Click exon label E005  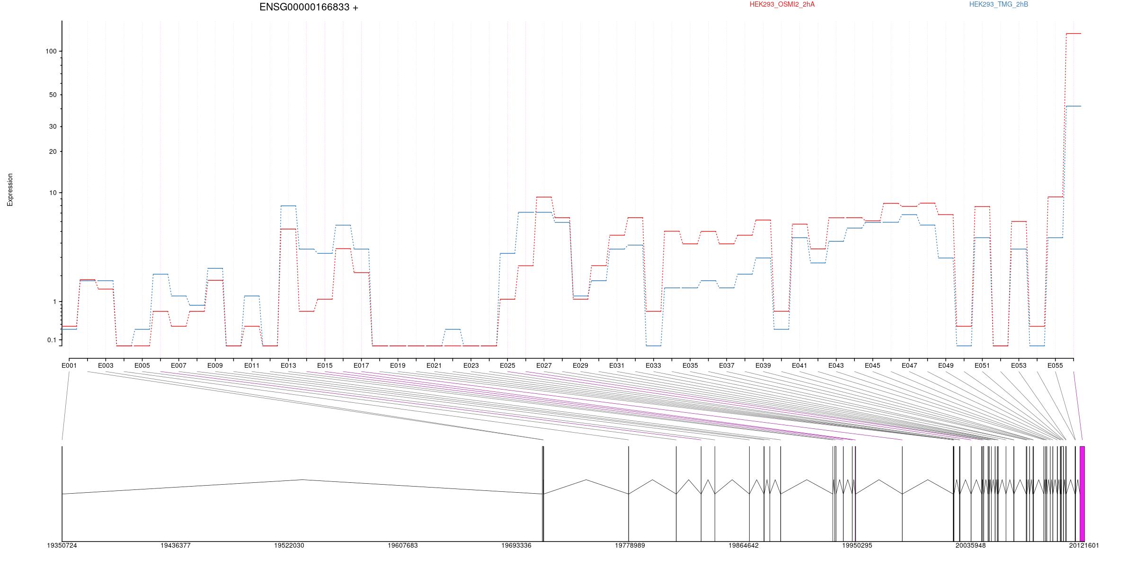(142, 365)
